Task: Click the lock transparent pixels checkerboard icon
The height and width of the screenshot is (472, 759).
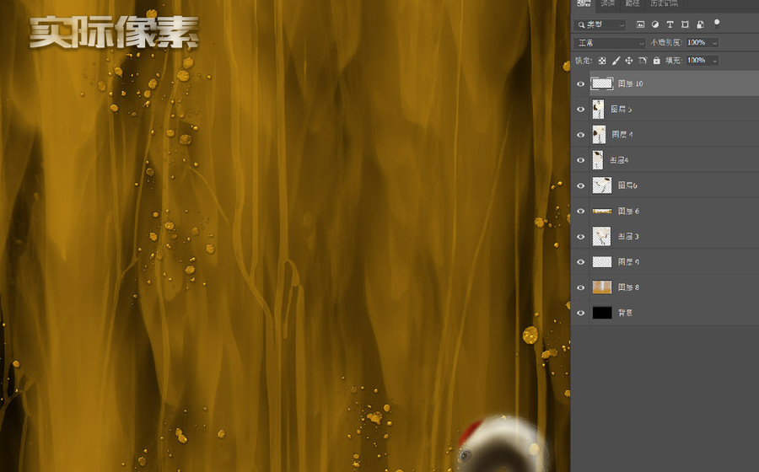Action: coord(601,61)
